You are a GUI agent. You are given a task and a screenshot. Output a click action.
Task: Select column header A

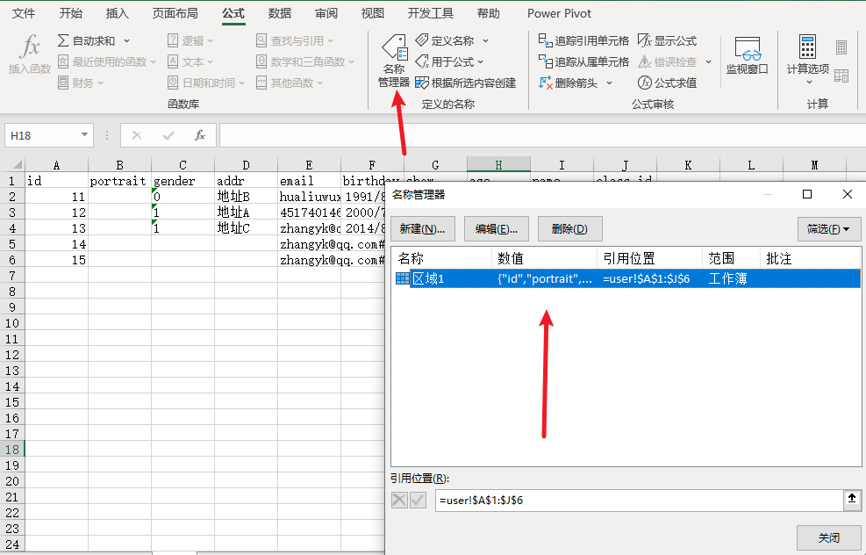(x=56, y=165)
